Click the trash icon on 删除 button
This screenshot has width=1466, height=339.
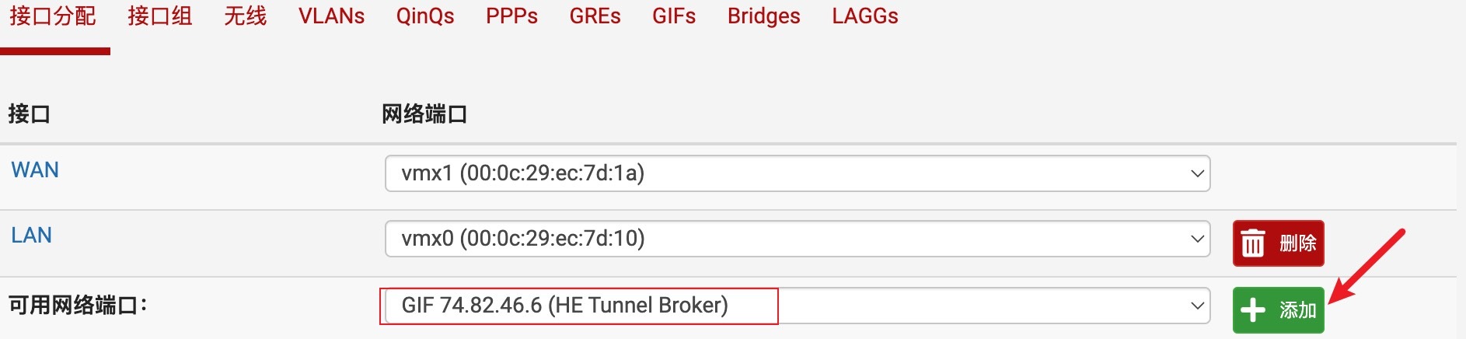pyautogui.click(x=1252, y=243)
